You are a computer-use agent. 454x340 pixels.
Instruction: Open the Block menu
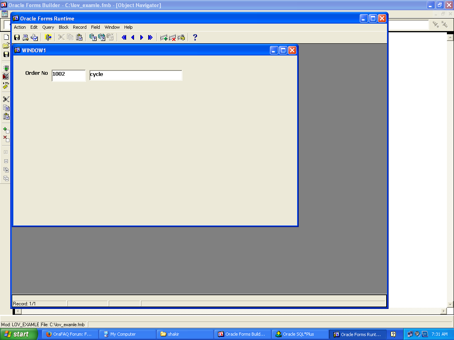coord(63,27)
